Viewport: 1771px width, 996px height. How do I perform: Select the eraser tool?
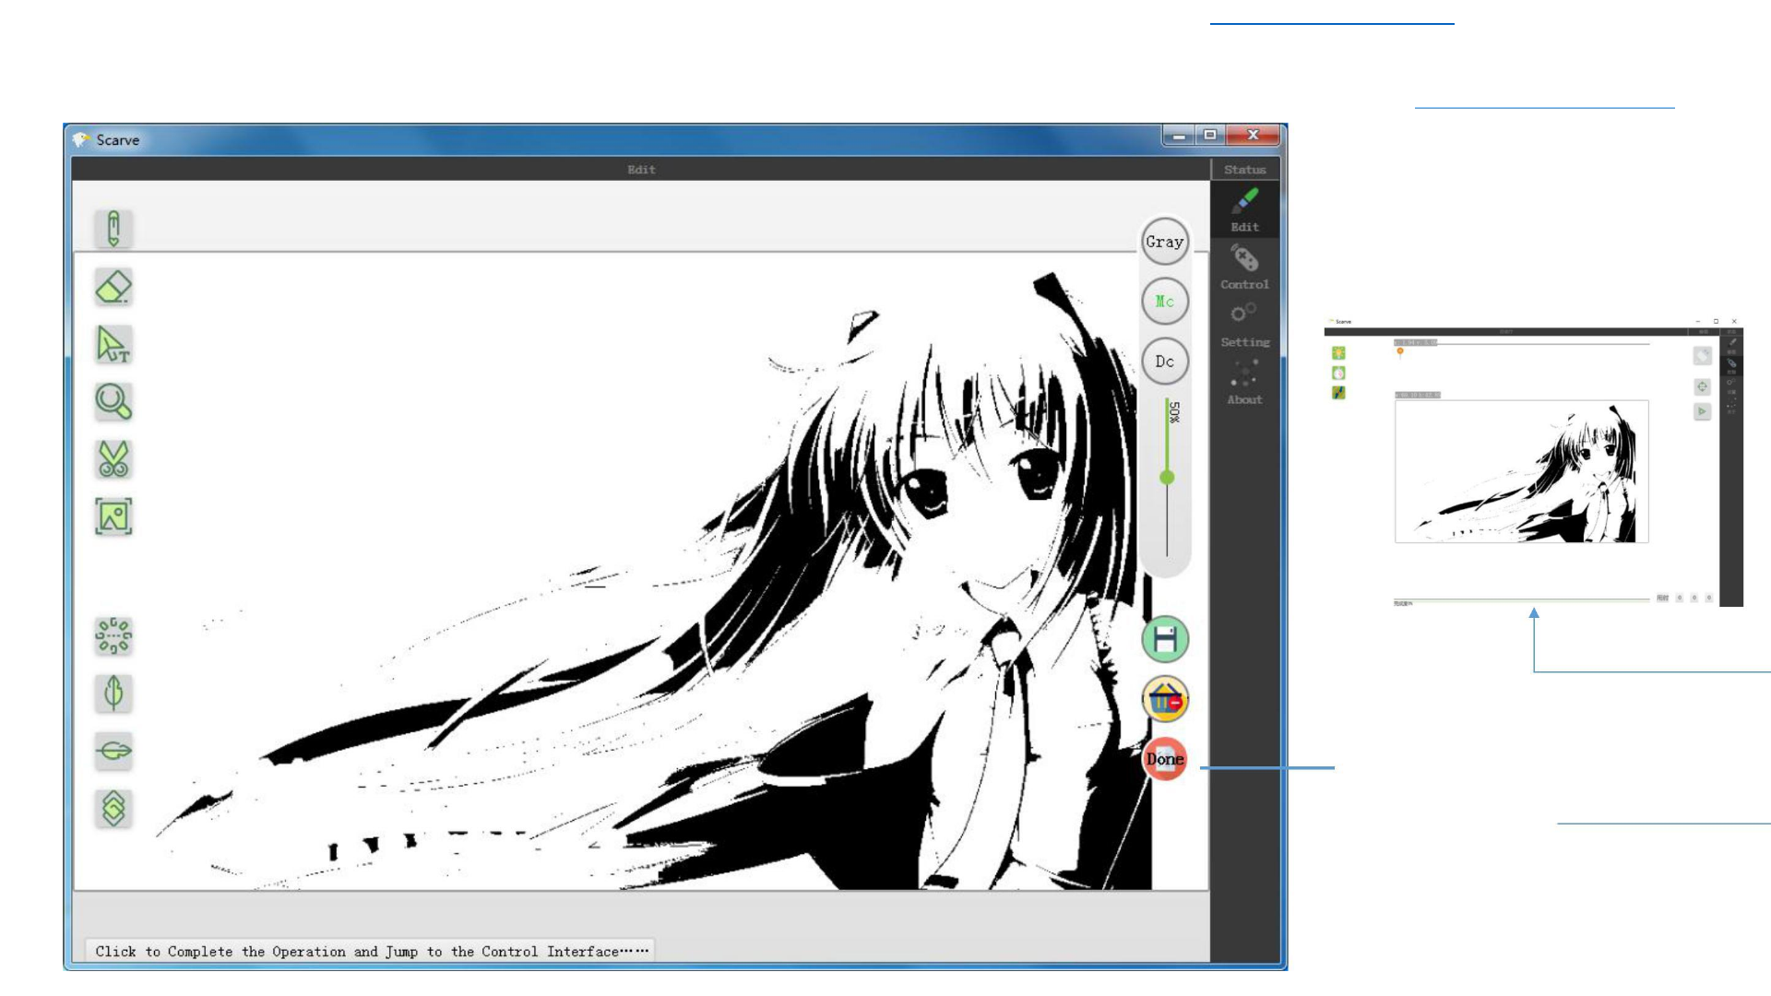click(x=113, y=287)
